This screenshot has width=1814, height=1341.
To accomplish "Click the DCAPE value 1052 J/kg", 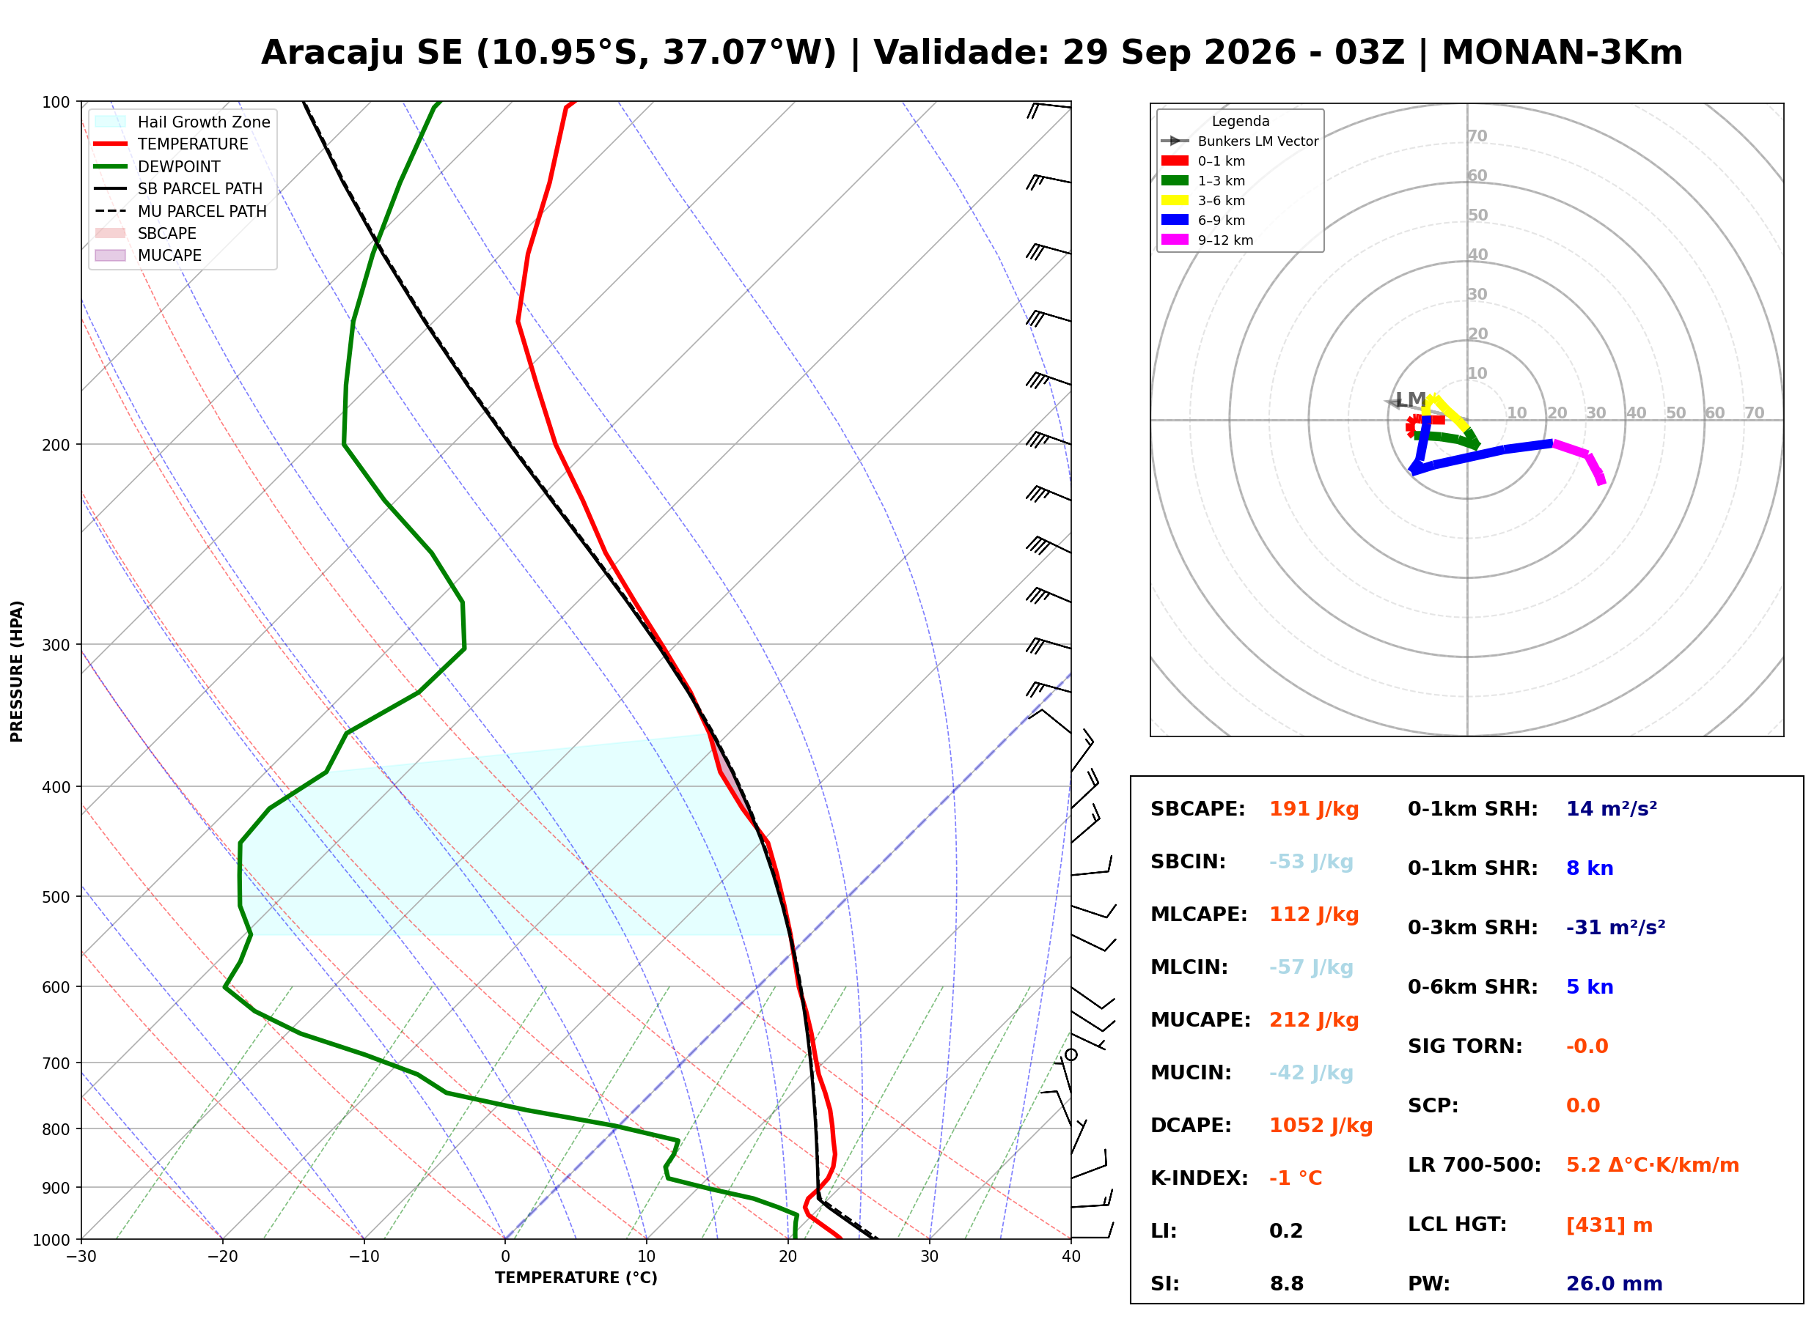I will pos(1321,1126).
